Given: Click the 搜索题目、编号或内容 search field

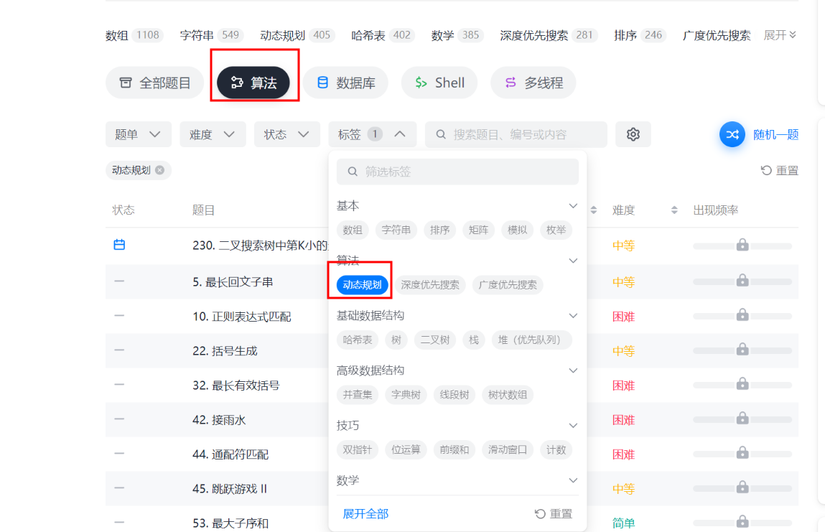Looking at the screenshot, I should tap(516, 135).
